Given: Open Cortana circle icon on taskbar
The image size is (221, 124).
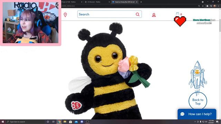Looking at the screenshot, I should [48, 122].
